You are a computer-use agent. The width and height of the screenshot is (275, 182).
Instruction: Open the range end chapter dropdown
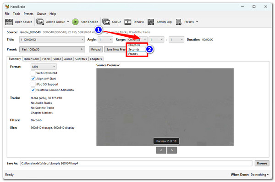176,40
